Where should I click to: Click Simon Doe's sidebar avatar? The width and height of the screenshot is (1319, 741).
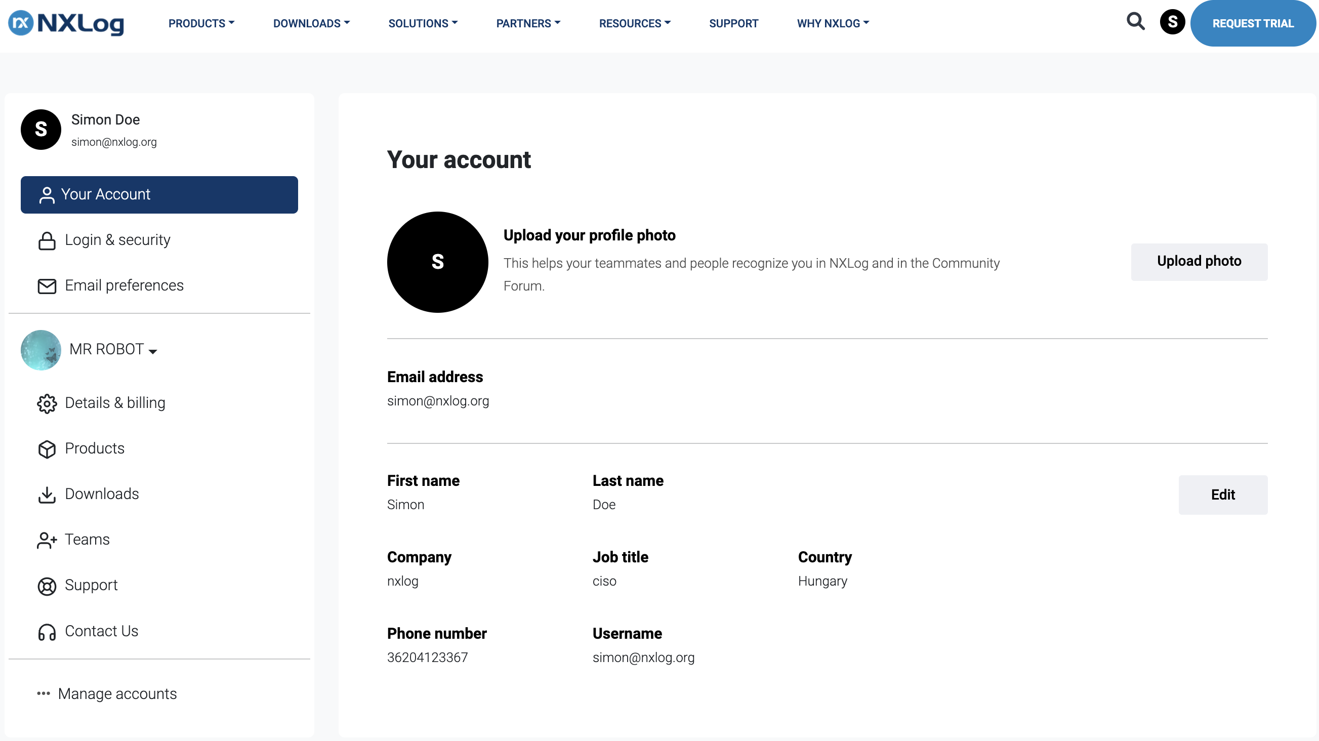[41, 130]
